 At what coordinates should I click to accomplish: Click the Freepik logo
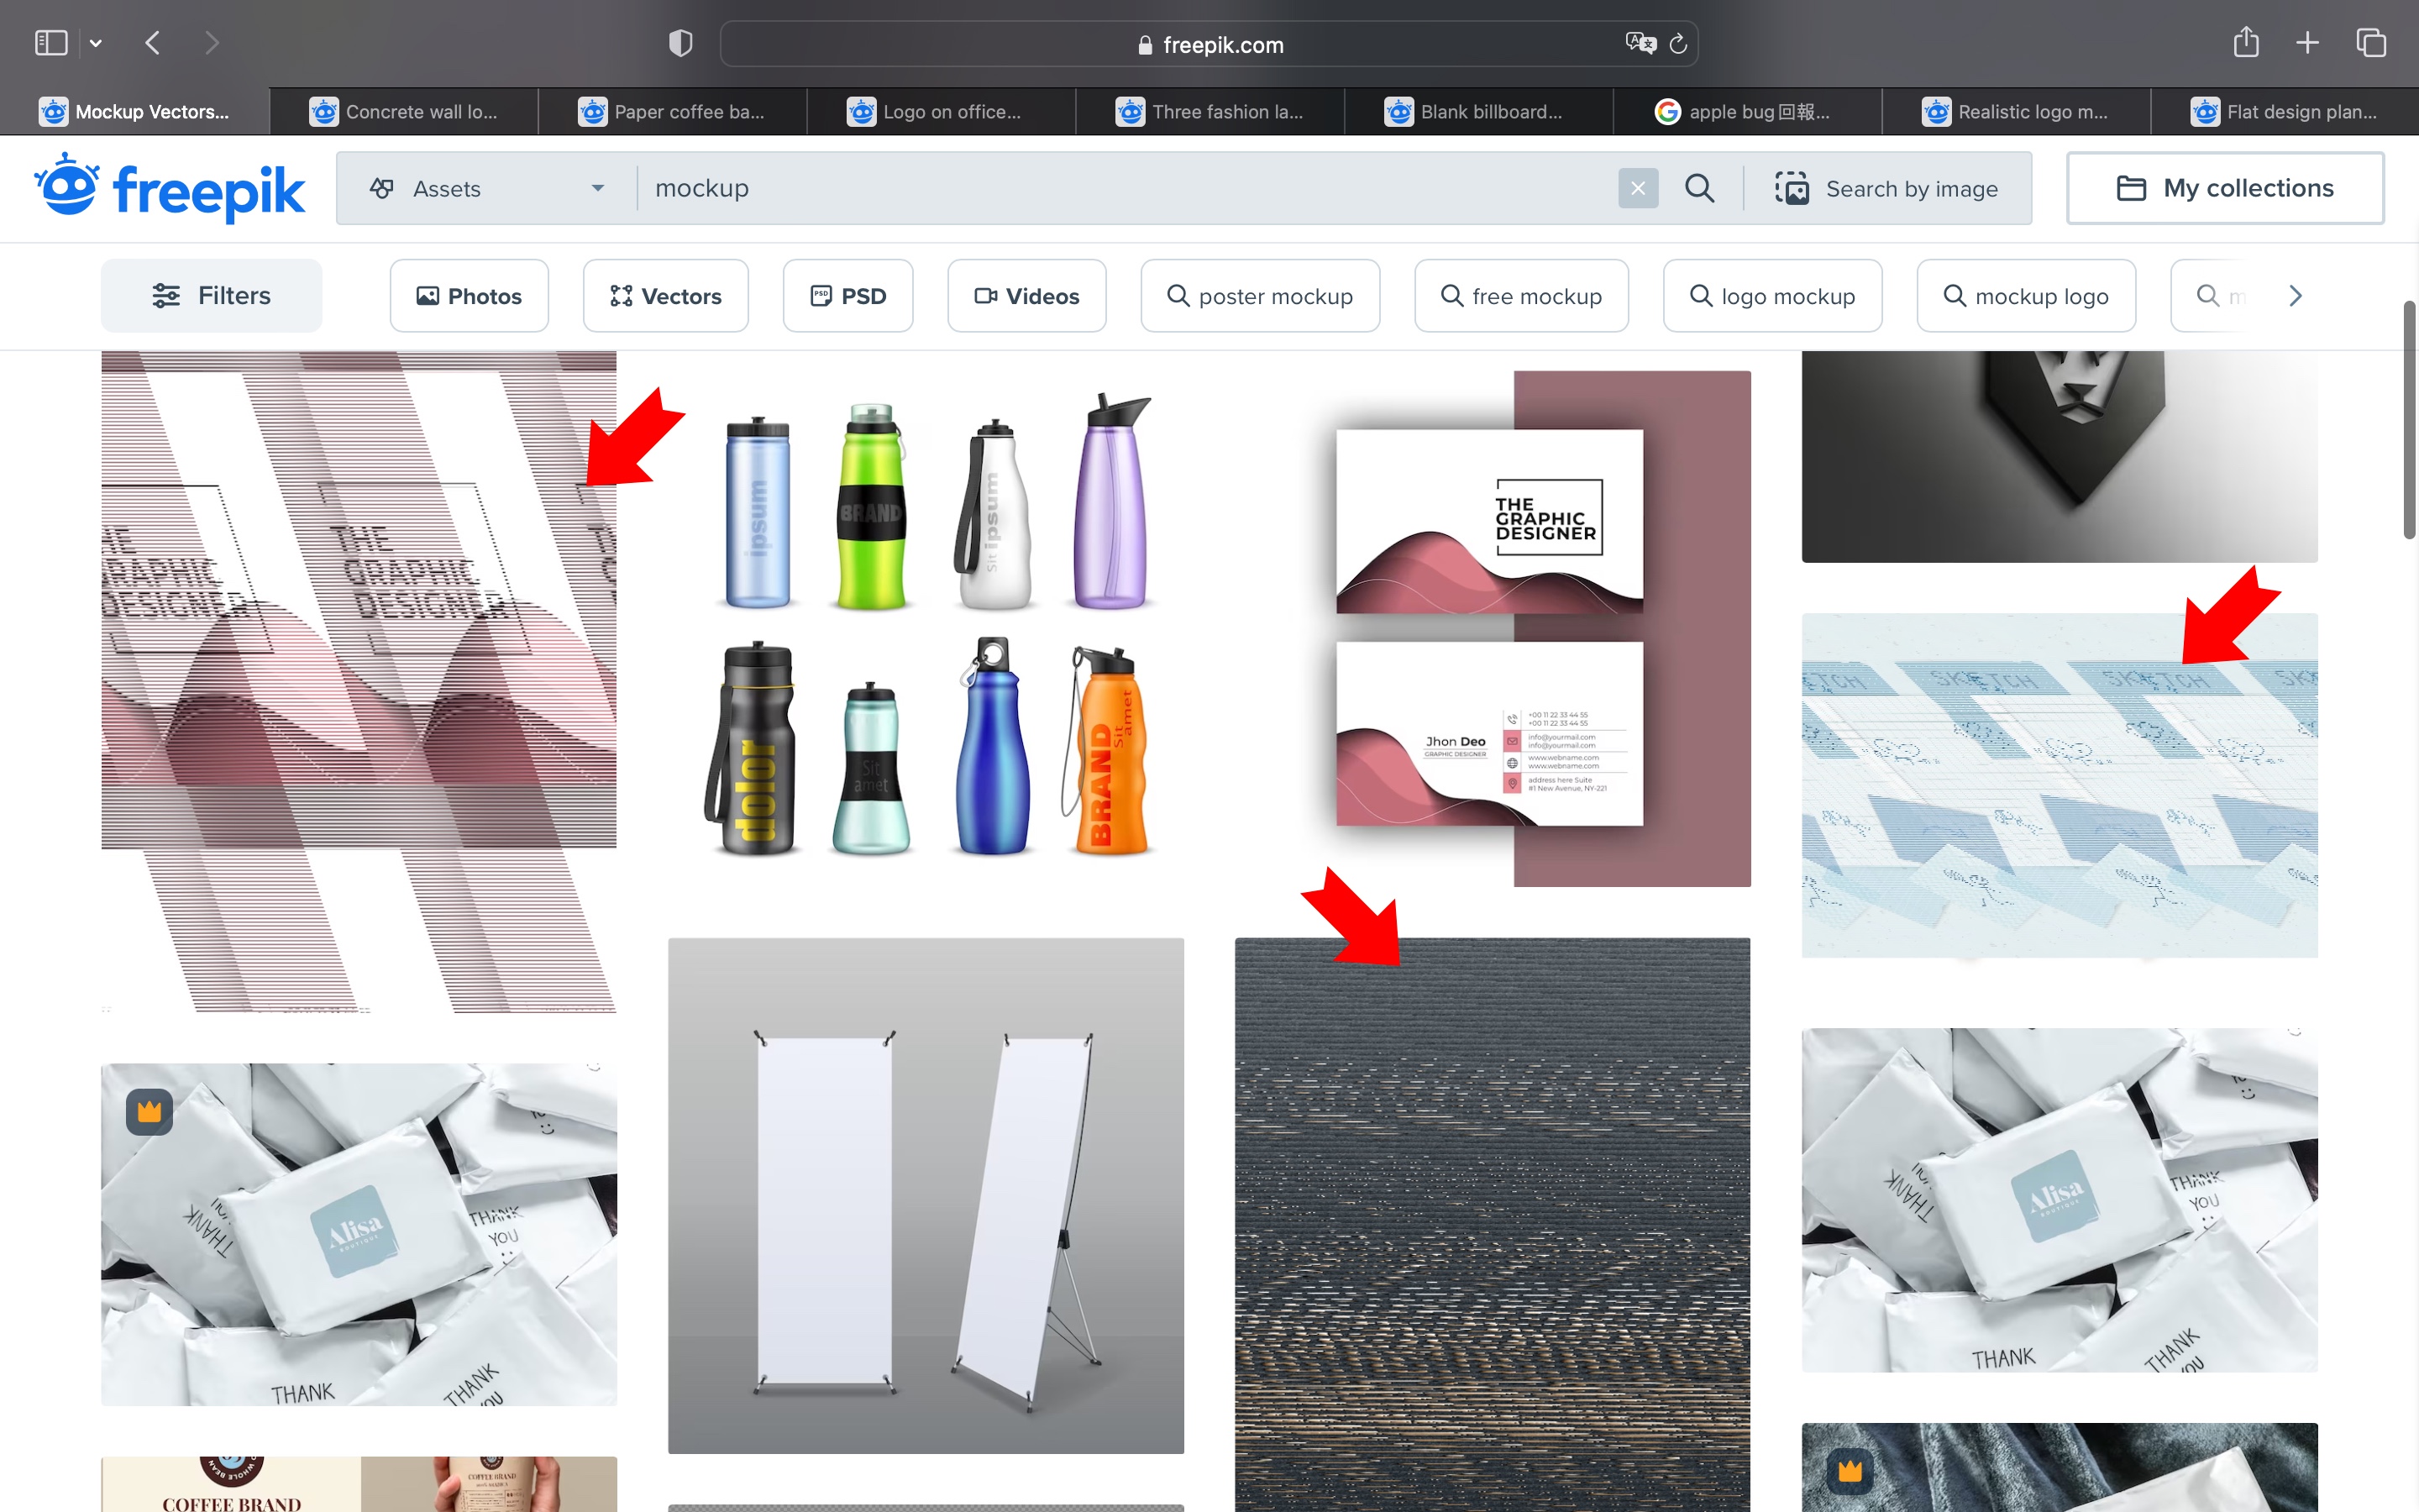pos(169,188)
